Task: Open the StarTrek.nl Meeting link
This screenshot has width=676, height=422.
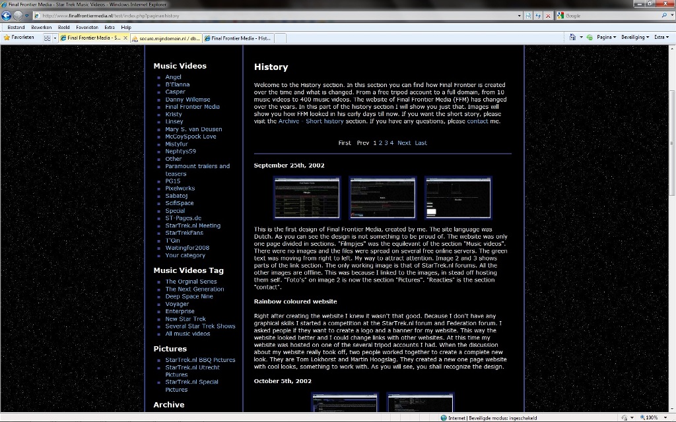Action: [193, 226]
